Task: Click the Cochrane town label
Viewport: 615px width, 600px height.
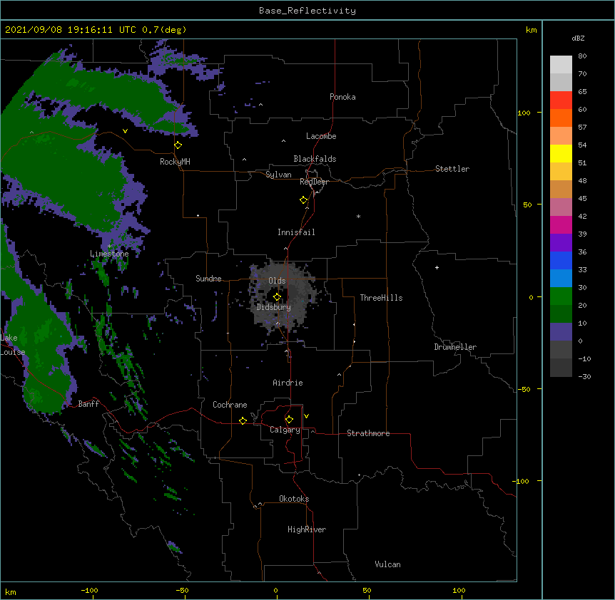Action: click(x=230, y=405)
